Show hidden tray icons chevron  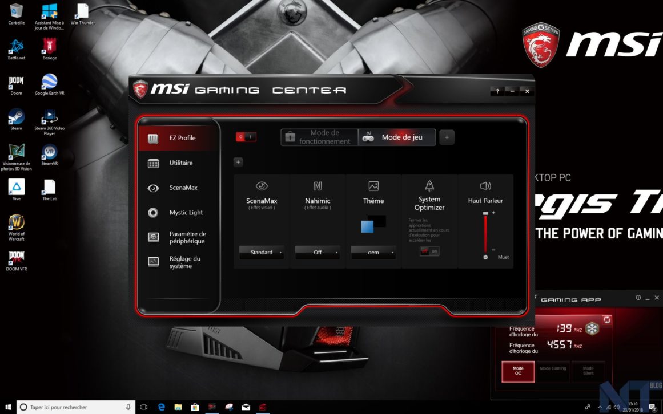pos(600,407)
